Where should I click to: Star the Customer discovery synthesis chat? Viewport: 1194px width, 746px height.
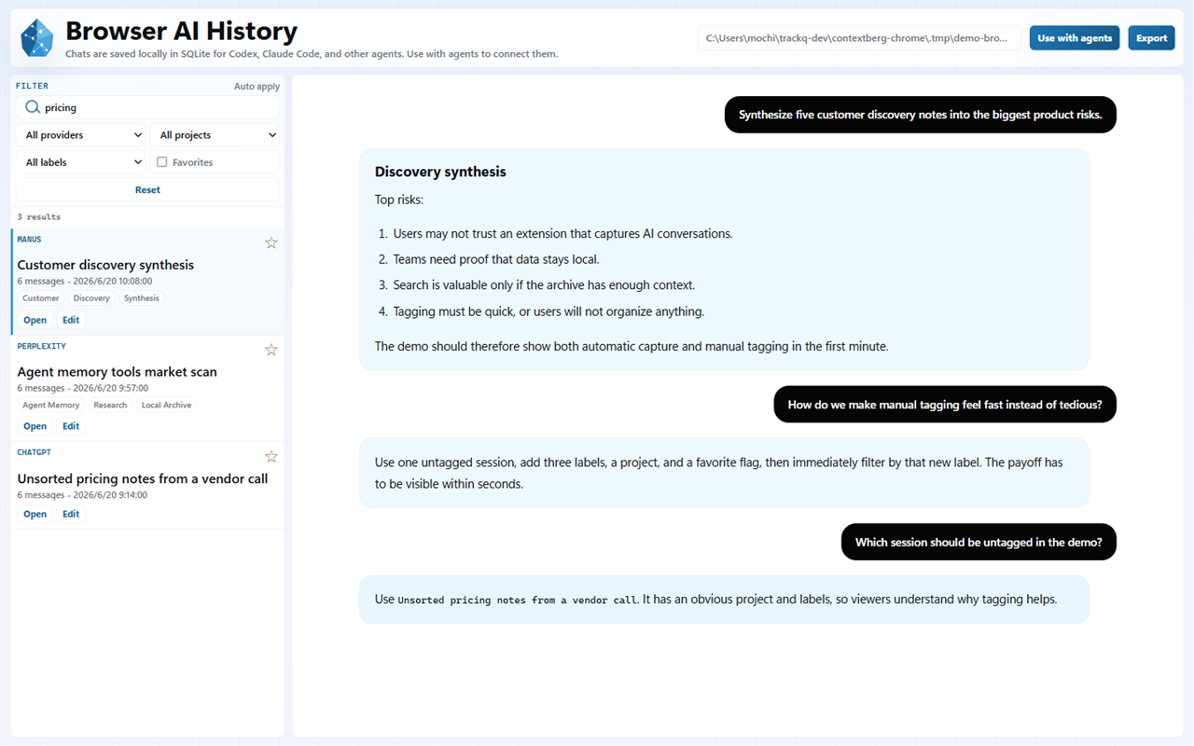pos(271,242)
